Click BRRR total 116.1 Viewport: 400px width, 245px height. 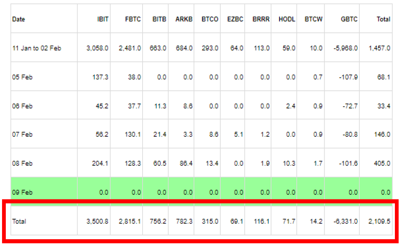click(x=262, y=221)
